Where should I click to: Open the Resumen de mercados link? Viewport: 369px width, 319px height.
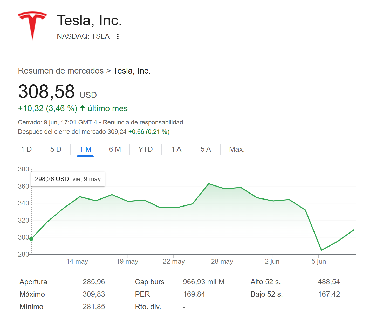[x=61, y=71]
